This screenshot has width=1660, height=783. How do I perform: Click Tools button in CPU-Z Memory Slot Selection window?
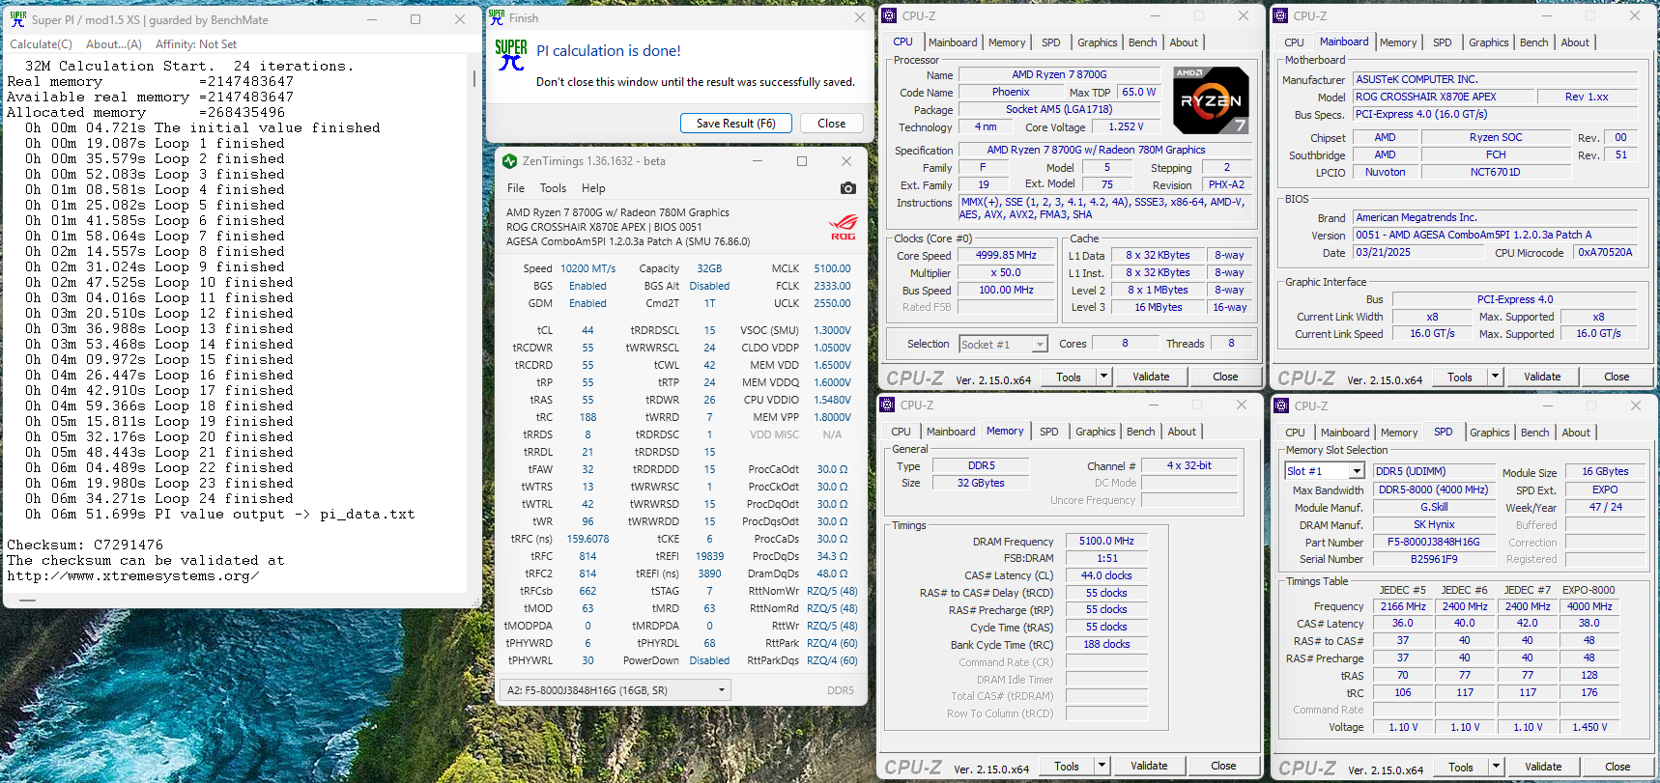click(1461, 767)
